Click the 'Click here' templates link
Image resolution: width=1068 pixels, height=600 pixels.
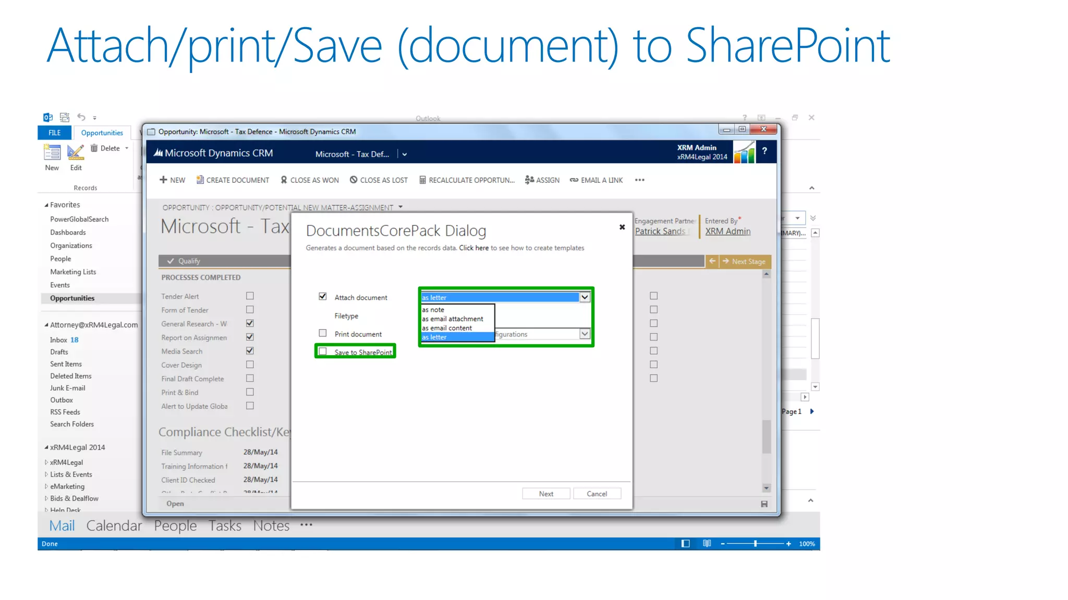(x=474, y=248)
